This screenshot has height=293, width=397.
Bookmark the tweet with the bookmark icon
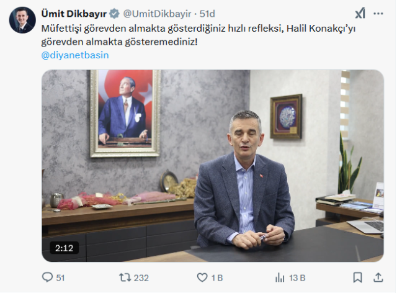point(357,277)
